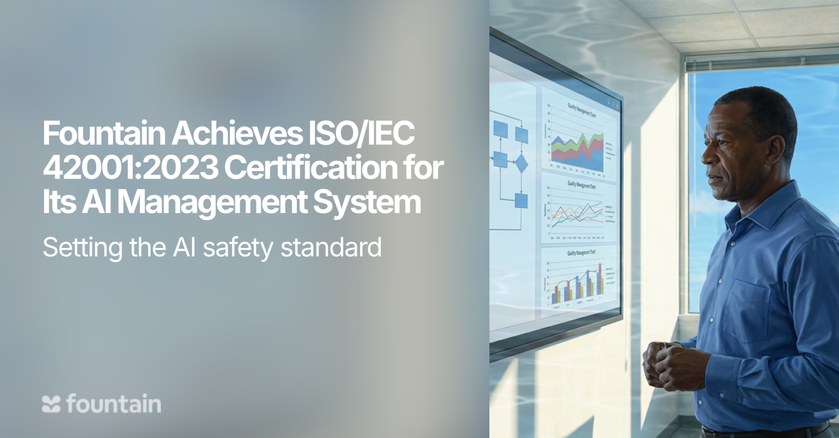The height and width of the screenshot is (438, 839).
Task: Click the multi-line chart on the display
Action: [x=579, y=210]
